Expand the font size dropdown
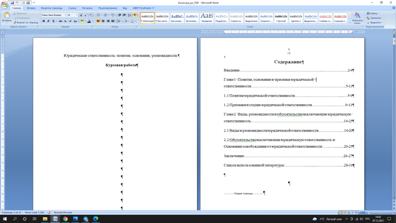This screenshot has height=223, width=396. point(76,15)
